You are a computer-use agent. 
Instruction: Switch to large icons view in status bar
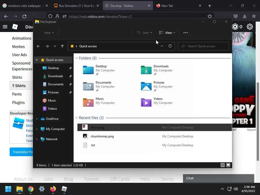[x=228, y=165]
